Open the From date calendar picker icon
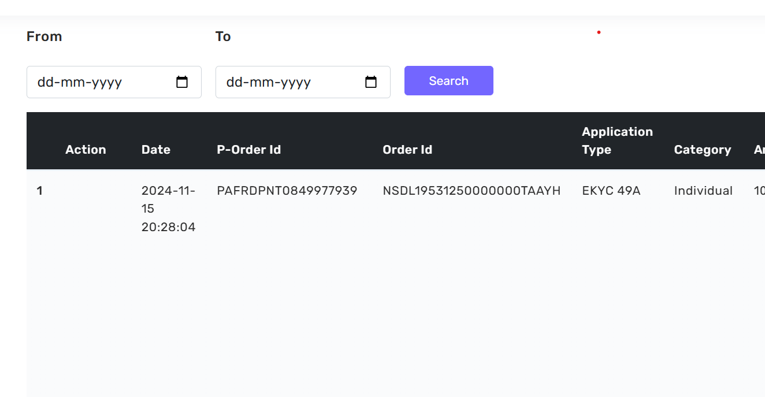The height and width of the screenshot is (397, 765). click(x=182, y=82)
